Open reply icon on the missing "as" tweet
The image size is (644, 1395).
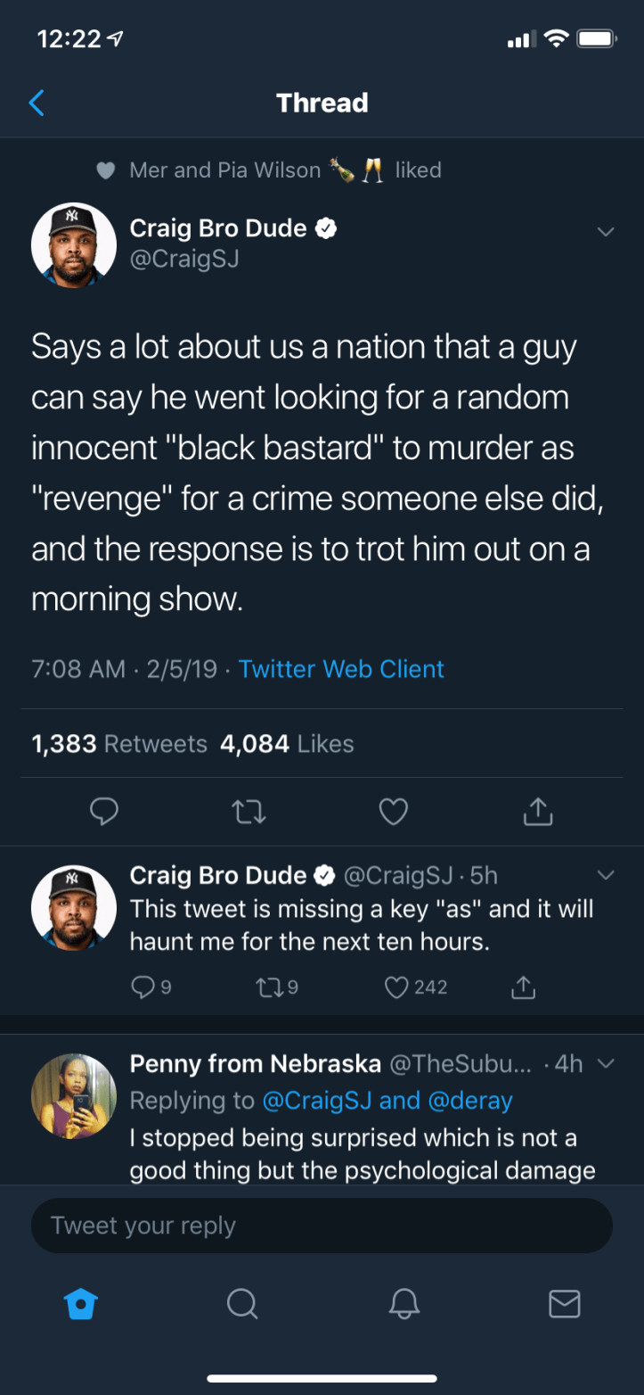click(143, 986)
